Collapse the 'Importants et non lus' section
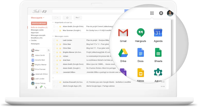 (53, 23)
